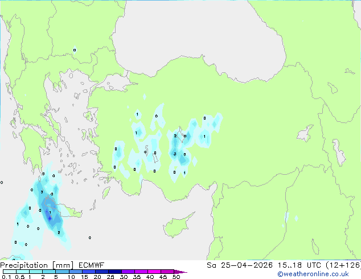Click the above-50 mm legend arrow tip
The width and height of the screenshot is (361, 279).
180,272
